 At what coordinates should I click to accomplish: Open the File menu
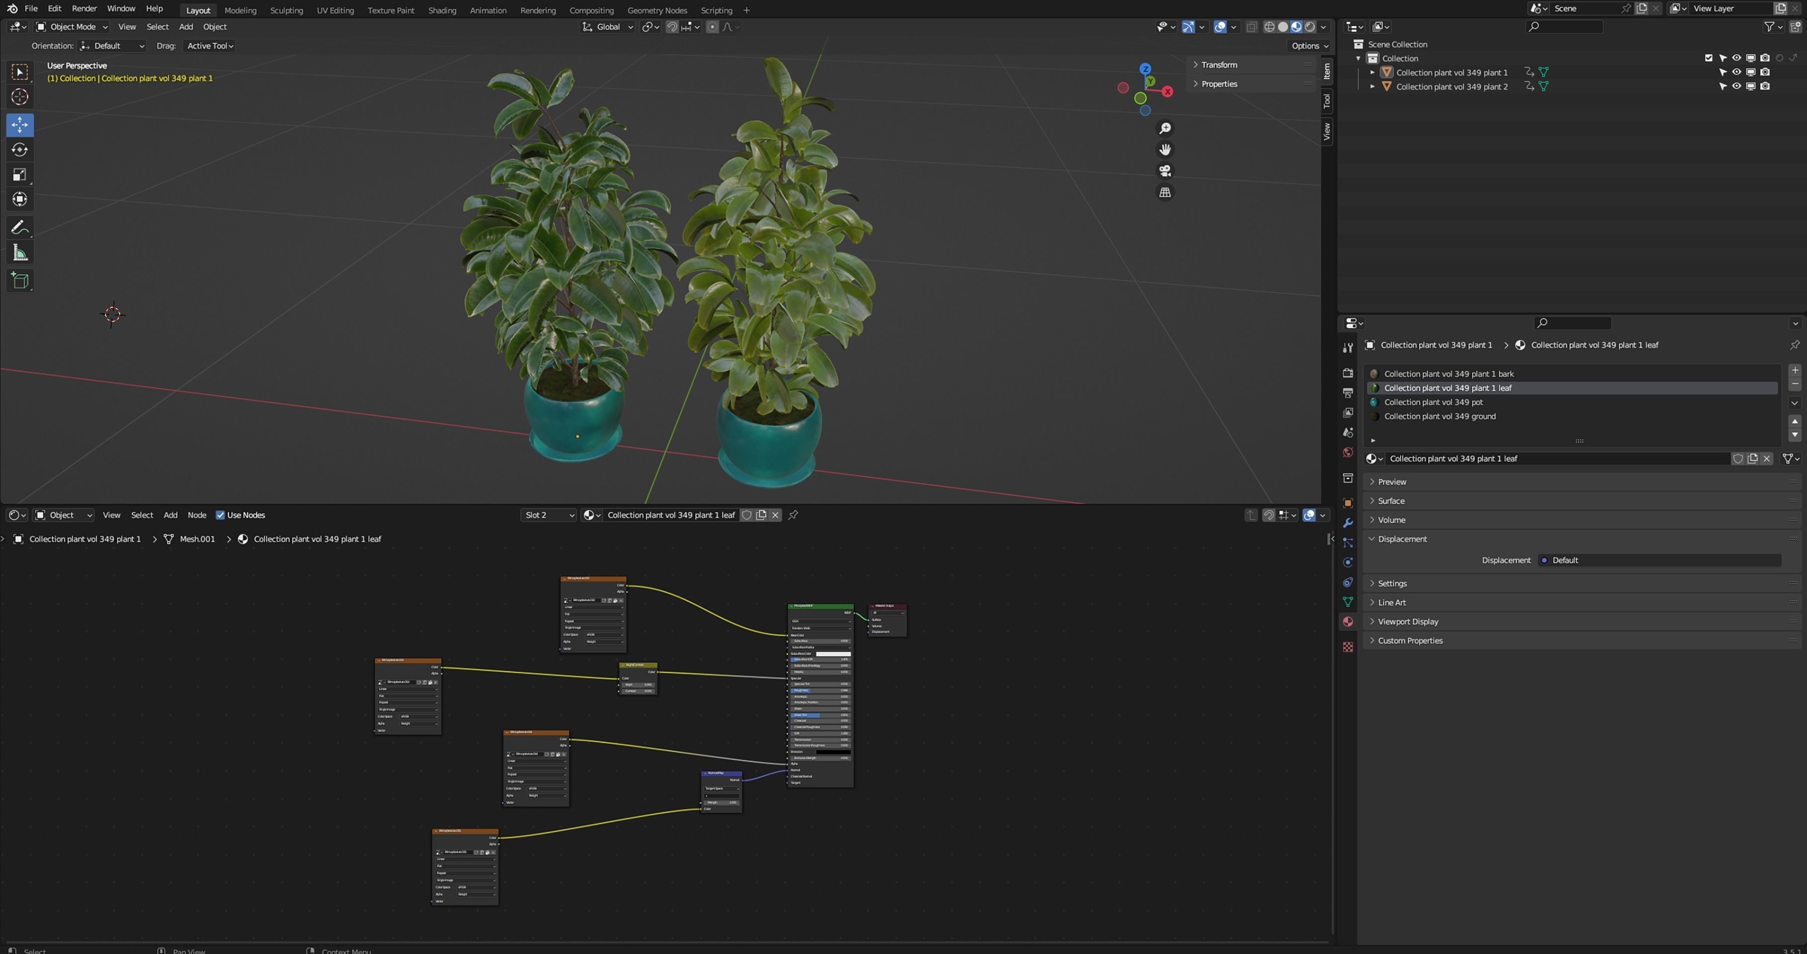click(x=31, y=8)
